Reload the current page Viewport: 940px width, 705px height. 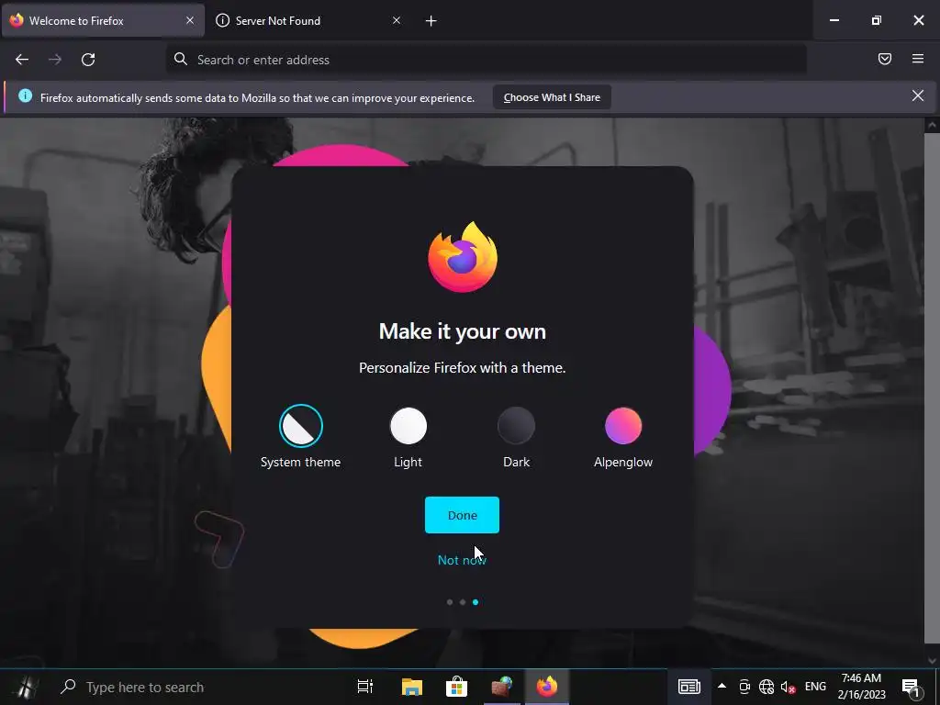click(x=88, y=60)
